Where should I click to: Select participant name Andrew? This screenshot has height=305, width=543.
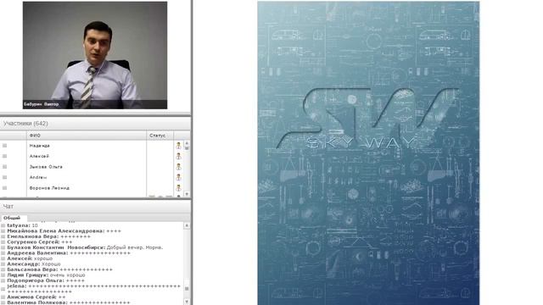38,177
